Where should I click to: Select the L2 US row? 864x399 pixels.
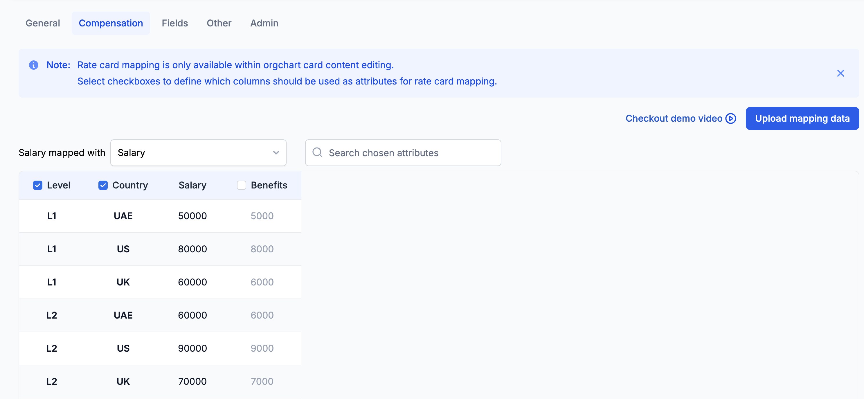(x=160, y=348)
